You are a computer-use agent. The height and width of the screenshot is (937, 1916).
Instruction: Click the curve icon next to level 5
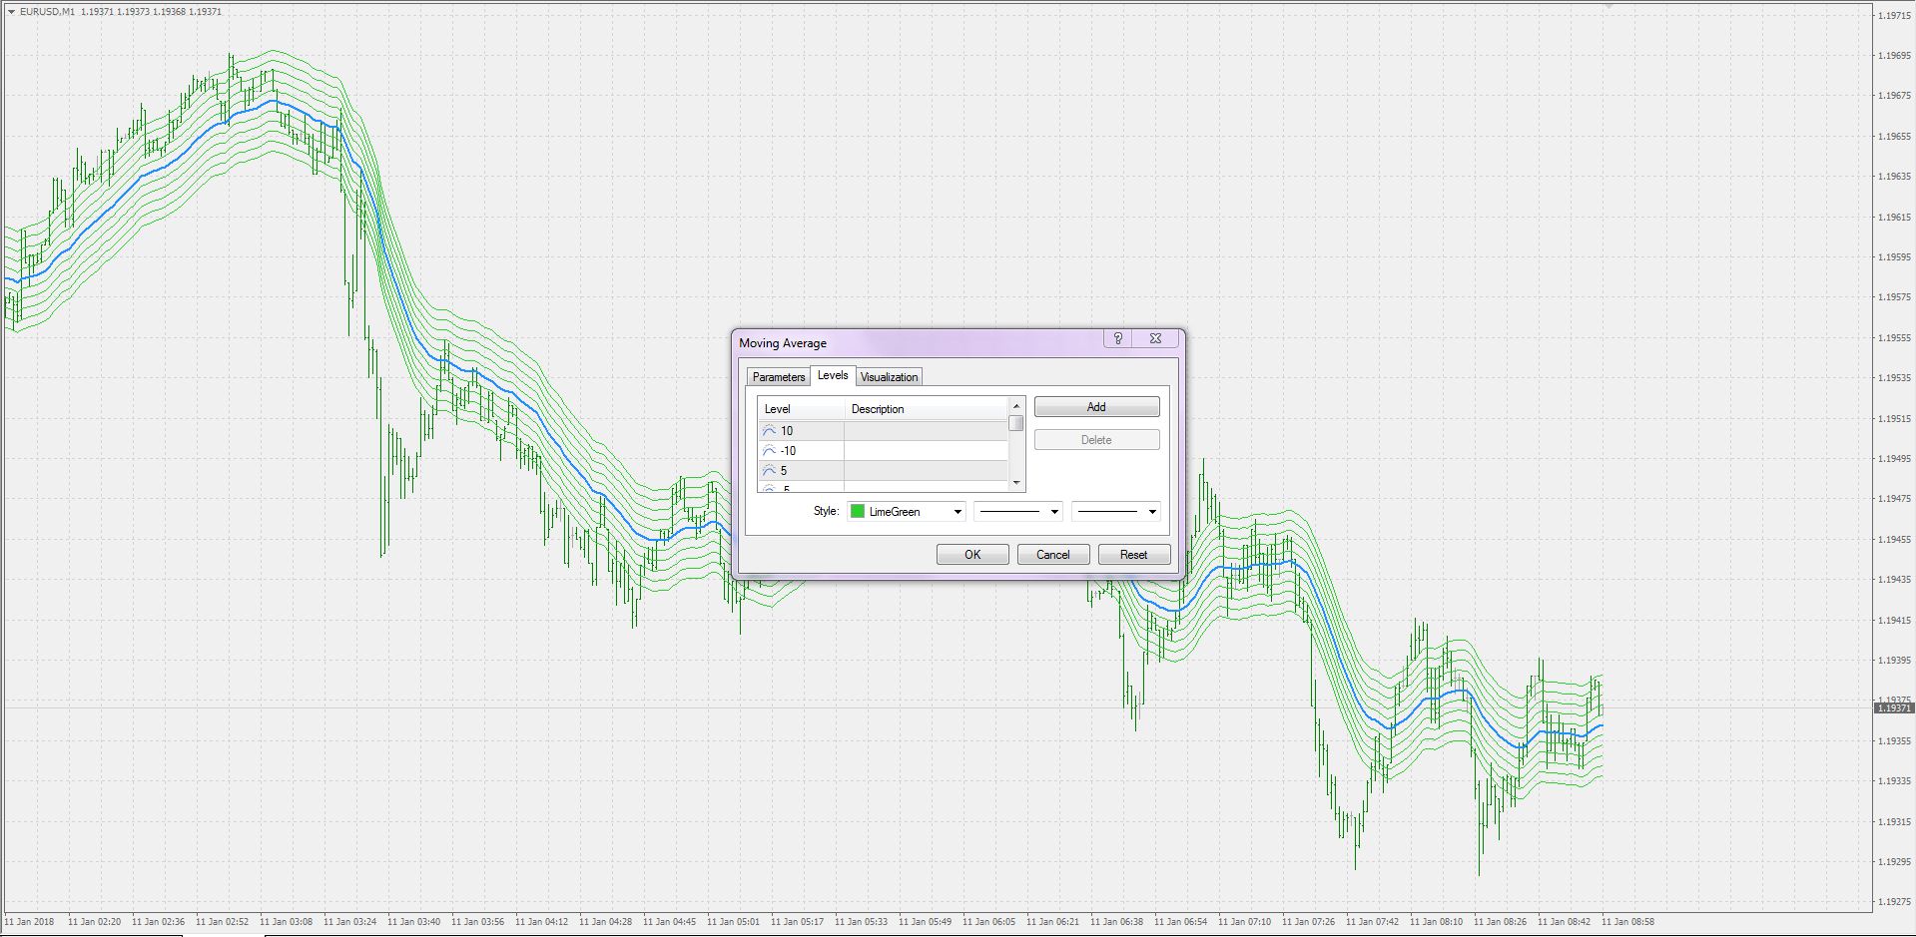coord(769,470)
